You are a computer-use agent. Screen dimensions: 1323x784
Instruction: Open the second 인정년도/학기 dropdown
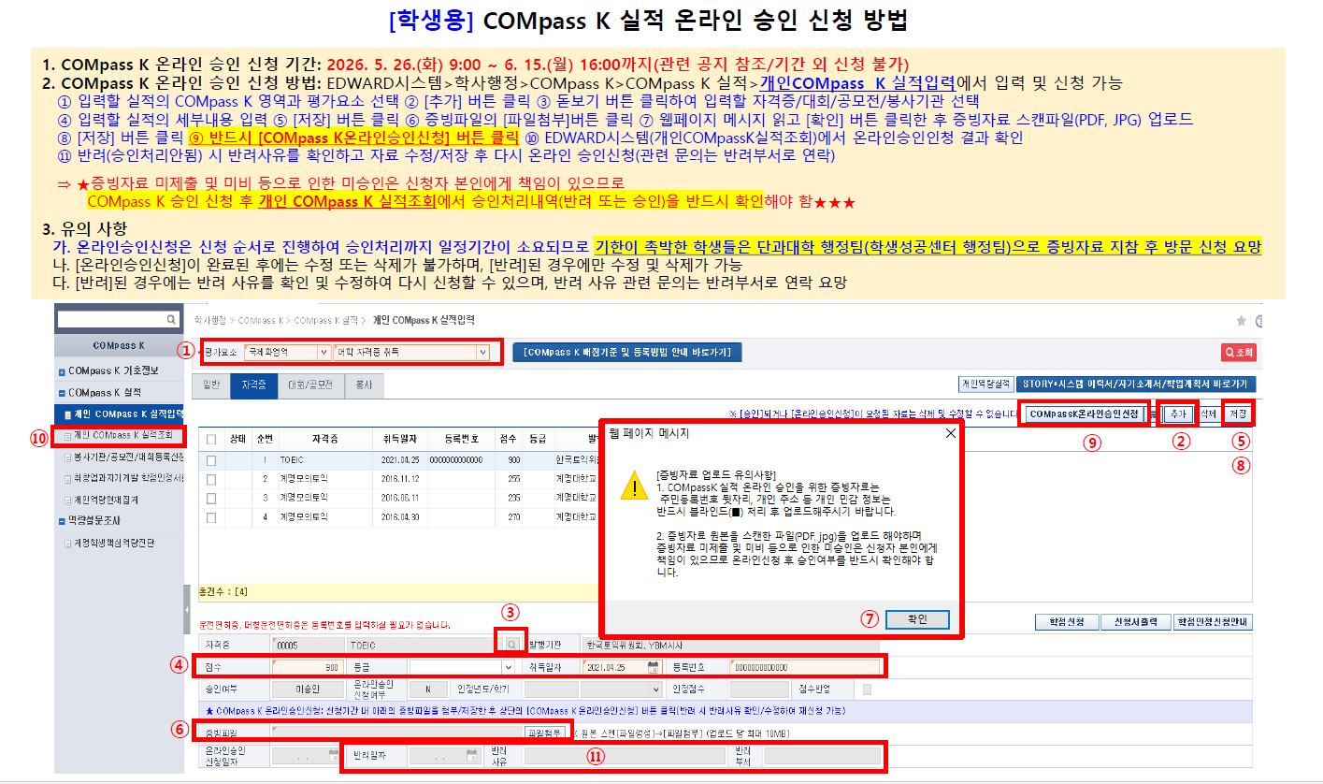pyautogui.click(x=620, y=690)
